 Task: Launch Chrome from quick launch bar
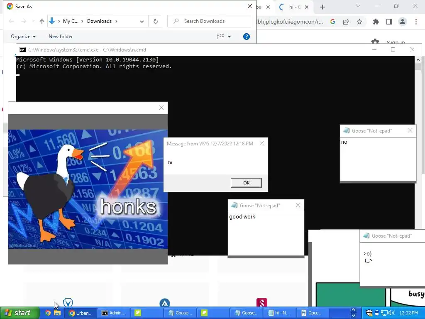[48, 313]
